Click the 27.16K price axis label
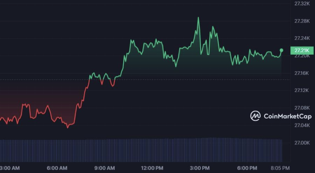 [x=302, y=73]
